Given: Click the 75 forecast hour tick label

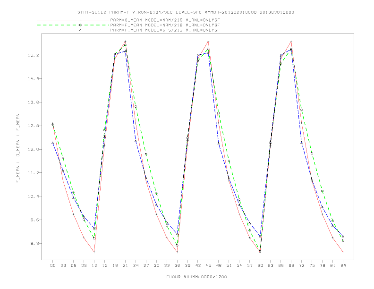Looking at the screenshot, I should tap(312, 265).
